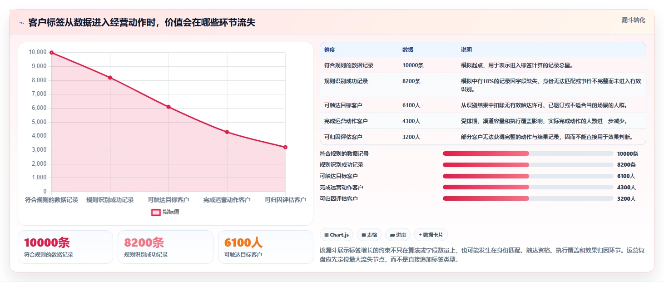Click progress list label 完成运营动作客户
The height and width of the screenshot is (282, 664).
pos(342,187)
